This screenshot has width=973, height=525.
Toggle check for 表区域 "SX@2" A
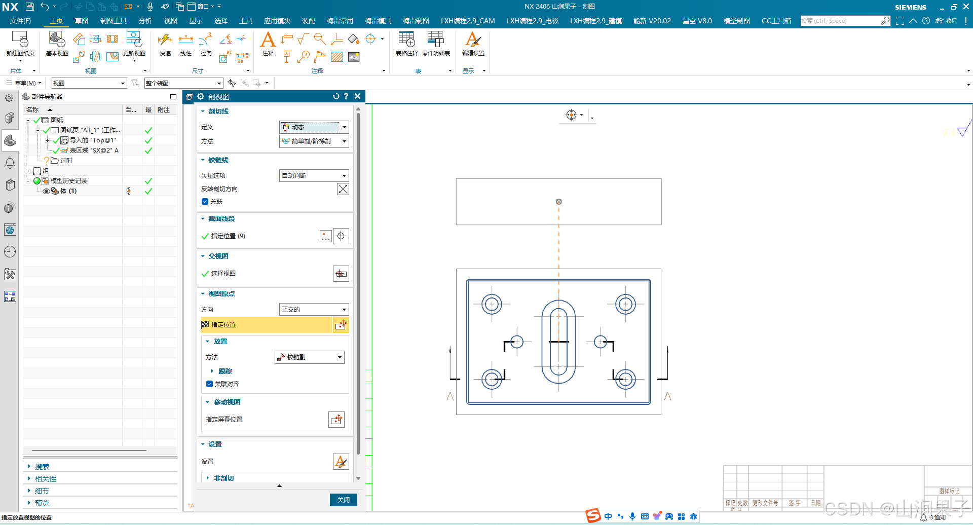click(x=56, y=151)
